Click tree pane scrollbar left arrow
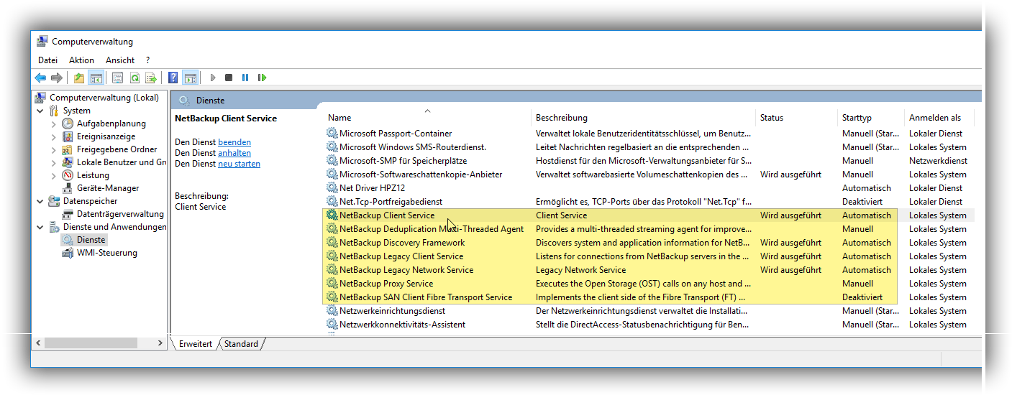The width and height of the screenshot is (1012, 400). pyautogui.click(x=39, y=344)
